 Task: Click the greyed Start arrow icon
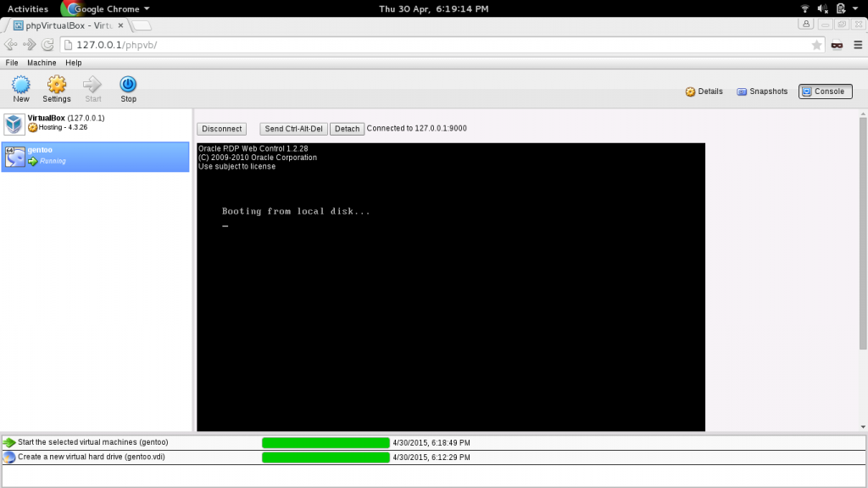tap(92, 85)
